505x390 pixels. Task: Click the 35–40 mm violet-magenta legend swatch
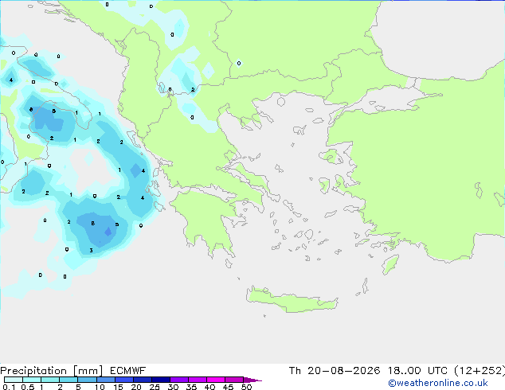coord(197,380)
